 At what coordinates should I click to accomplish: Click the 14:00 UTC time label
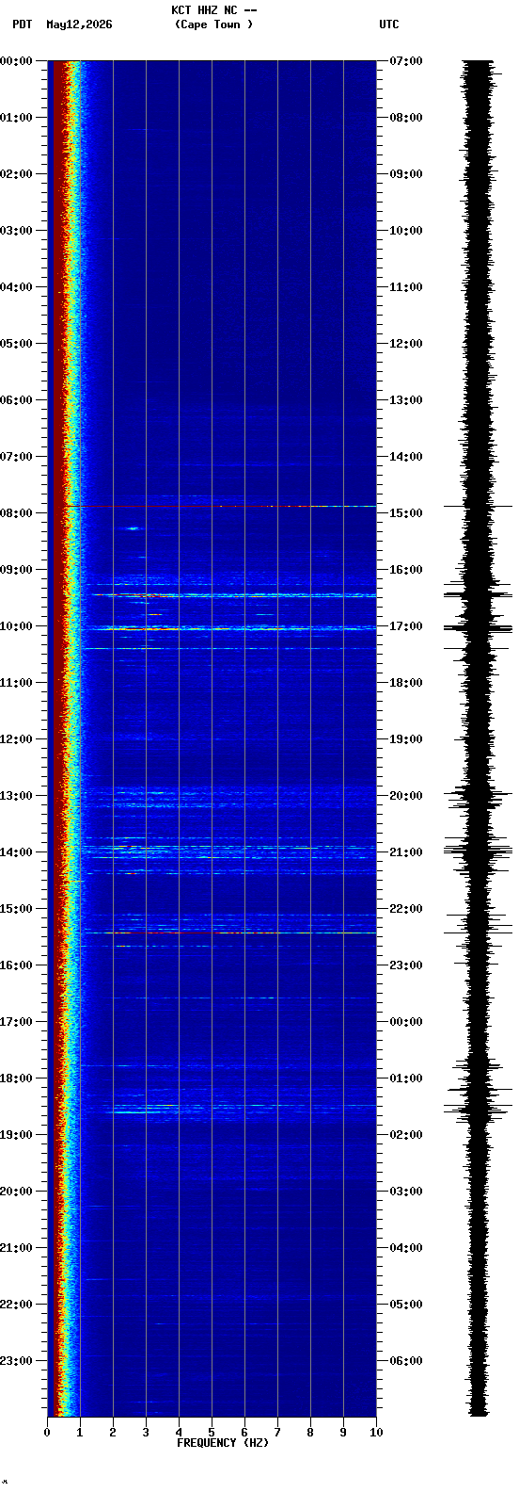tap(406, 457)
